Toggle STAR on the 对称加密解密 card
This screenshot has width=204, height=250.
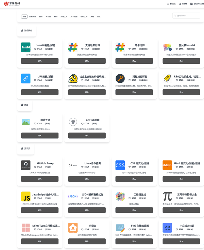tap(132, 80)
